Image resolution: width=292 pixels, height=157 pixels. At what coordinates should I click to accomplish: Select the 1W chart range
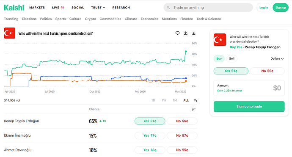164,100
